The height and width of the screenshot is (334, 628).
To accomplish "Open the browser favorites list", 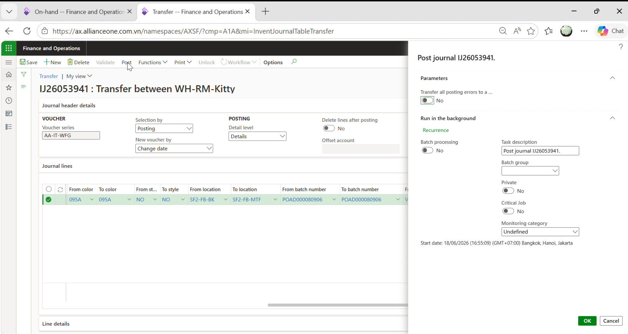I will point(549,31).
